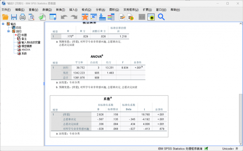Click the 系数 table title
The image size is (243, 151).
108,99
